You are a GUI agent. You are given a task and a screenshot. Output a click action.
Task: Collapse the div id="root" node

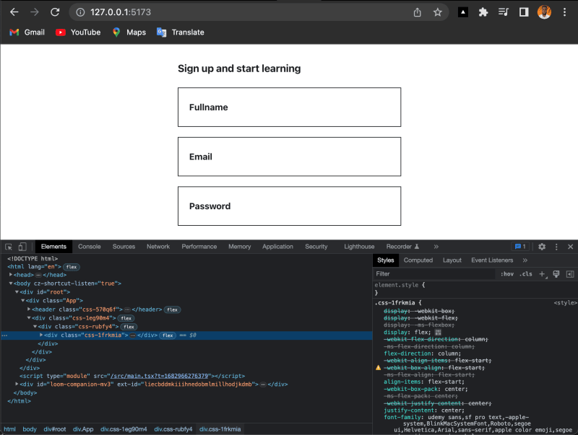pyautogui.click(x=17, y=292)
